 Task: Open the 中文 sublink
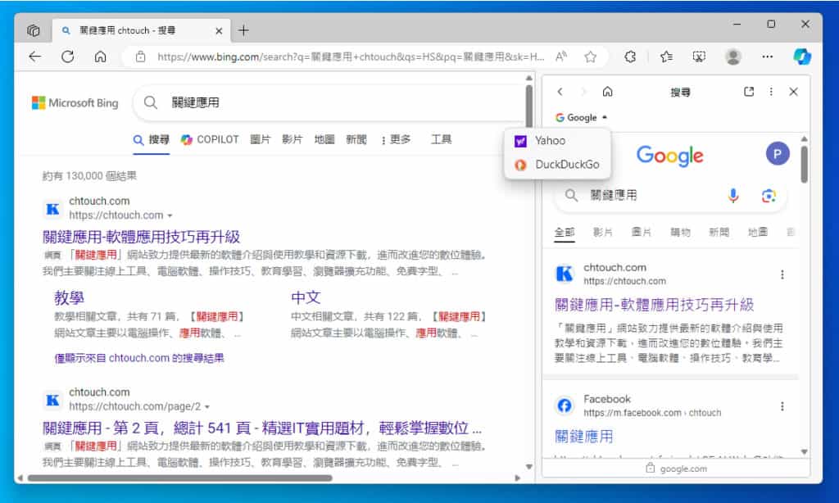pyautogui.click(x=306, y=297)
